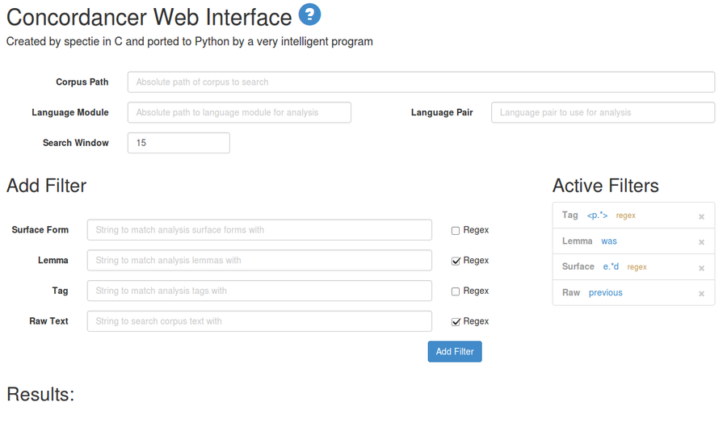Click the Language Module path field
The height and width of the screenshot is (423, 727).
coord(239,113)
